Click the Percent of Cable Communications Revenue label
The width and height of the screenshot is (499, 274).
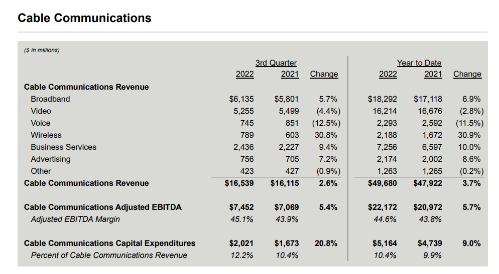pos(109,255)
